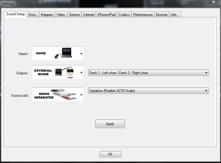
Task: Click the laptop with microphone Inputs icon
Action: pyautogui.click(x=63, y=53)
